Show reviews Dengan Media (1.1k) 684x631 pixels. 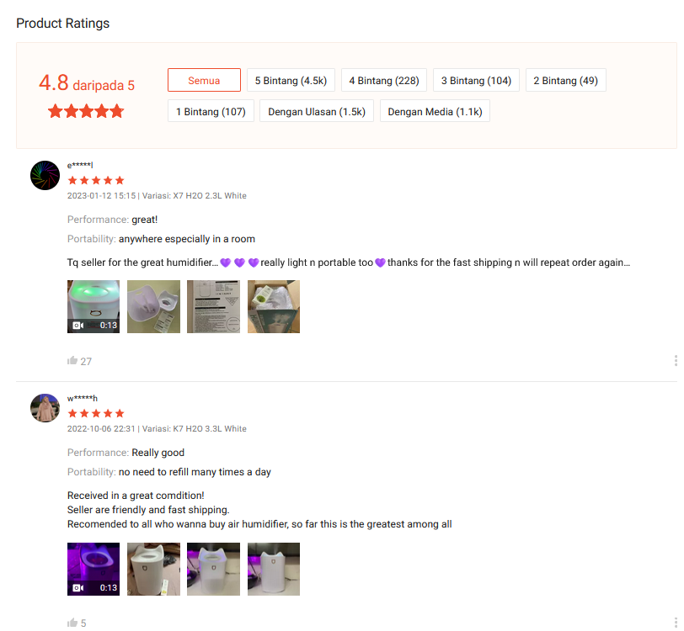coord(435,111)
